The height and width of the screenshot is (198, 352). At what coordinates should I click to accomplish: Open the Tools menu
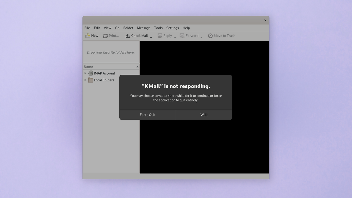pyautogui.click(x=158, y=28)
